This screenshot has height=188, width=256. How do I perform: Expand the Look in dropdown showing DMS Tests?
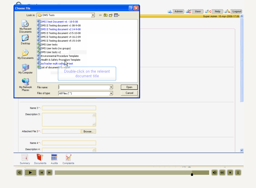(93, 15)
